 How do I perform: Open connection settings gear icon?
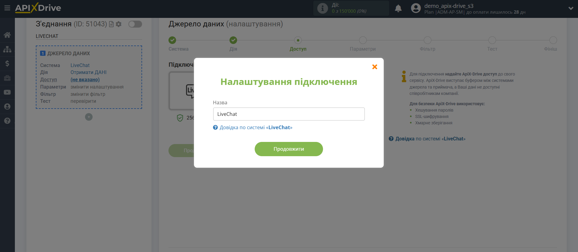point(119,24)
